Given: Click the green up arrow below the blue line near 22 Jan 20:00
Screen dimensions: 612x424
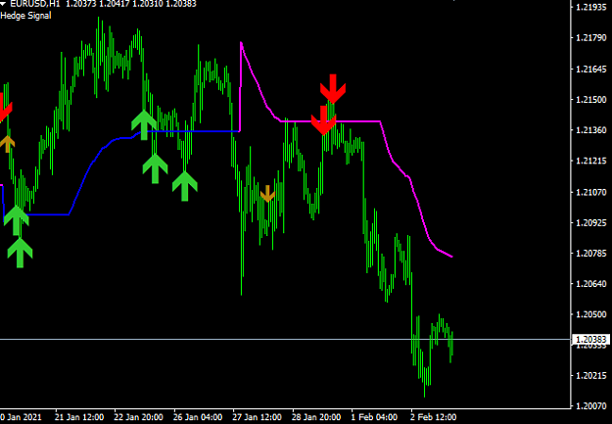Looking at the screenshot, I should pyautogui.click(x=156, y=168).
